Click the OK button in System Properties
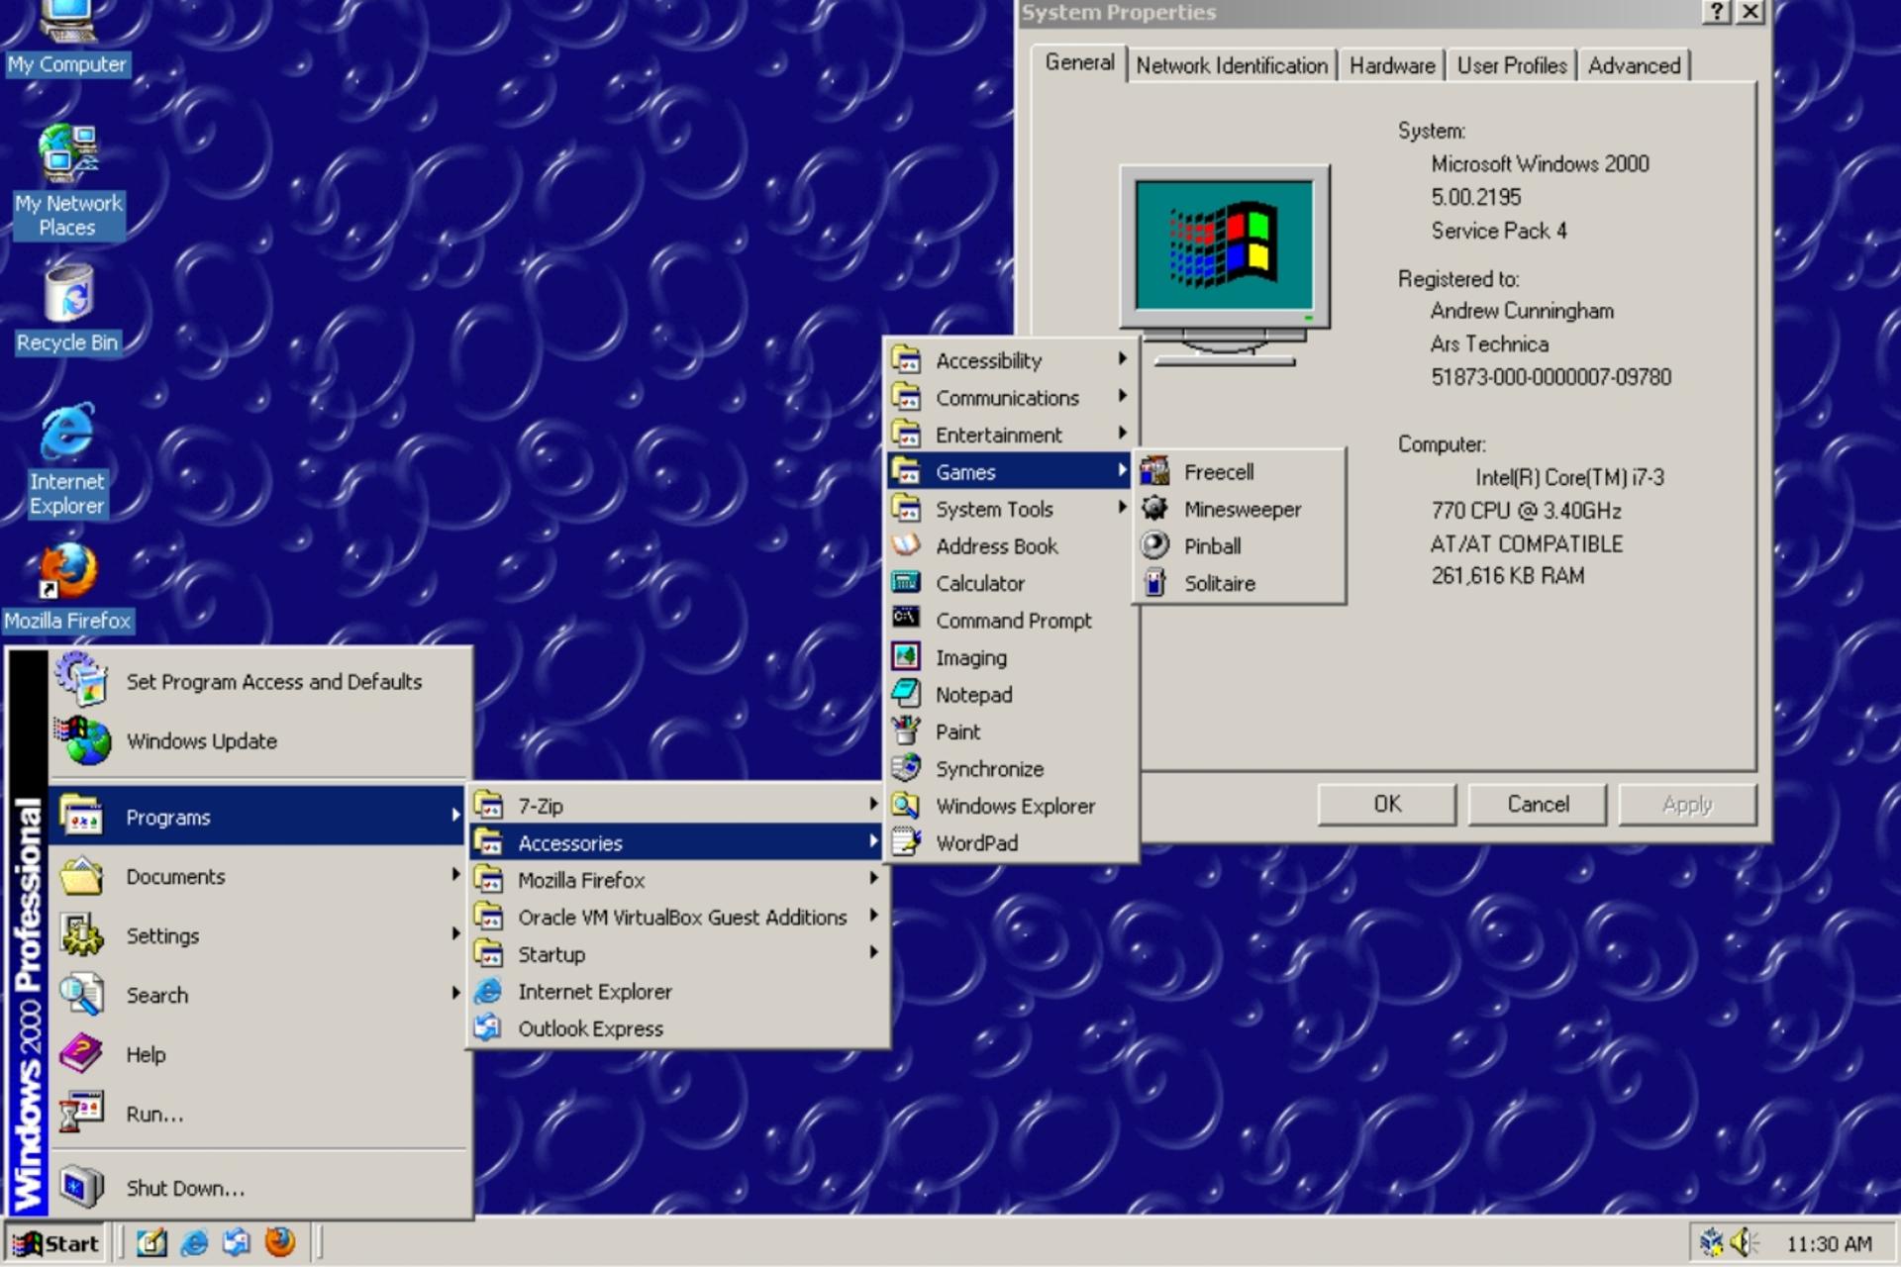This screenshot has height=1267, width=1901. tap(1386, 804)
